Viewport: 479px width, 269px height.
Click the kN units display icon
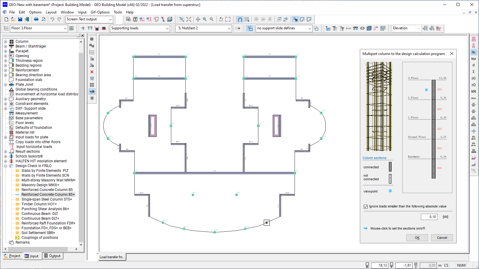(474, 91)
